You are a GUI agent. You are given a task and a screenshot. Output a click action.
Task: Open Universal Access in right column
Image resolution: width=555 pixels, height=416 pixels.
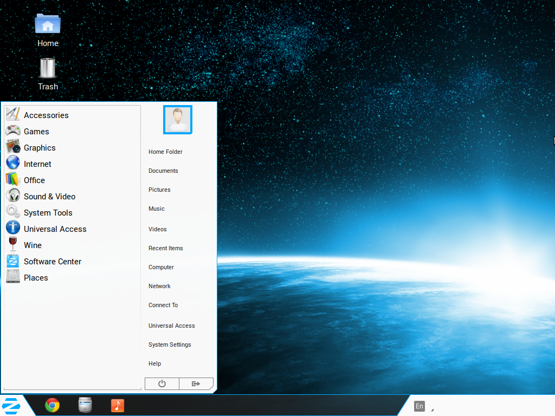click(171, 326)
